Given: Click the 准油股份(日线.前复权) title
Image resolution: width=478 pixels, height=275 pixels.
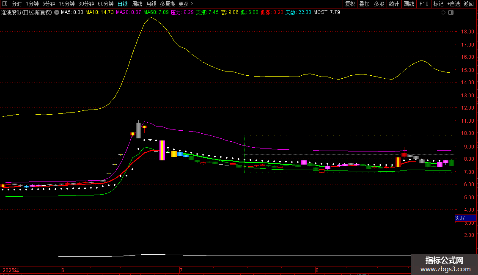Looking at the screenshot, I should tap(27, 12).
